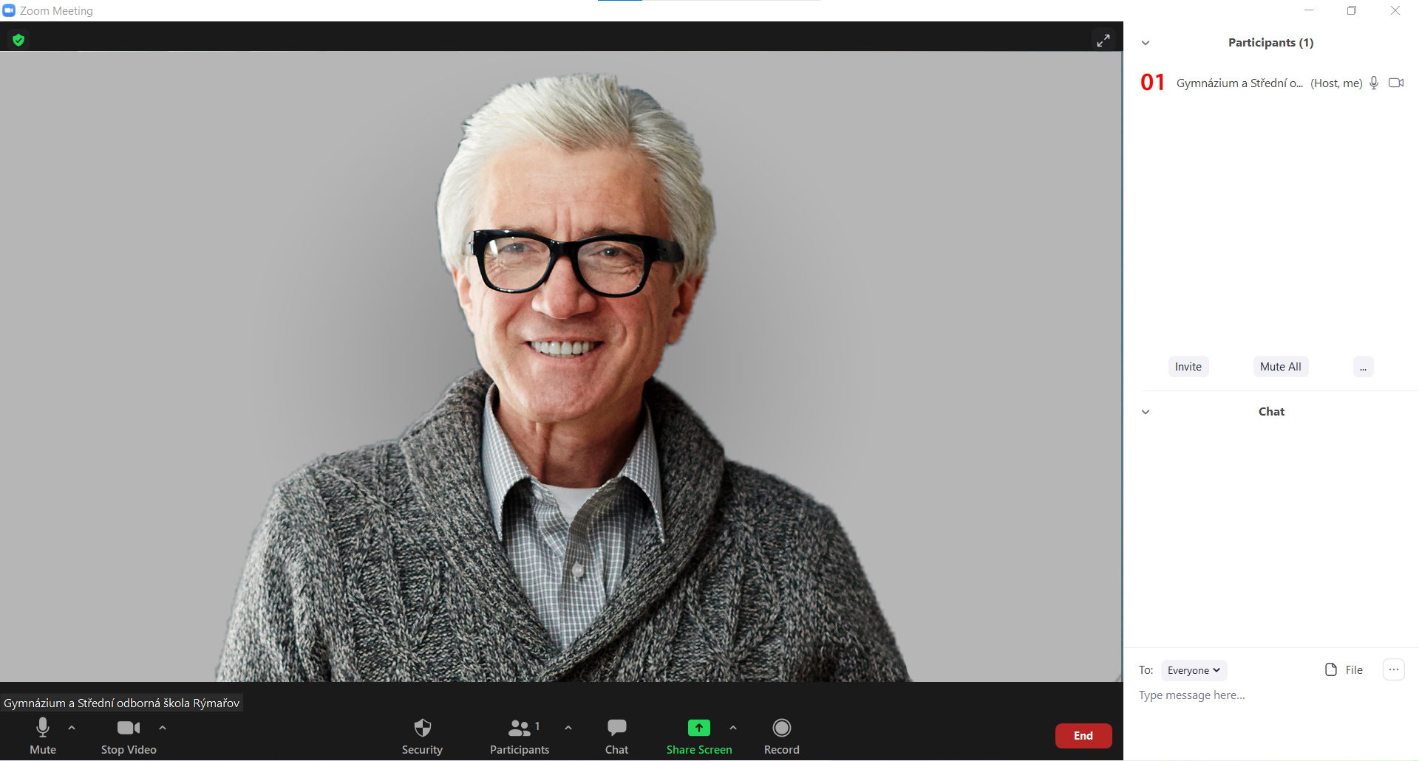
Task: Click the green encryption shield icon
Action: (x=18, y=40)
